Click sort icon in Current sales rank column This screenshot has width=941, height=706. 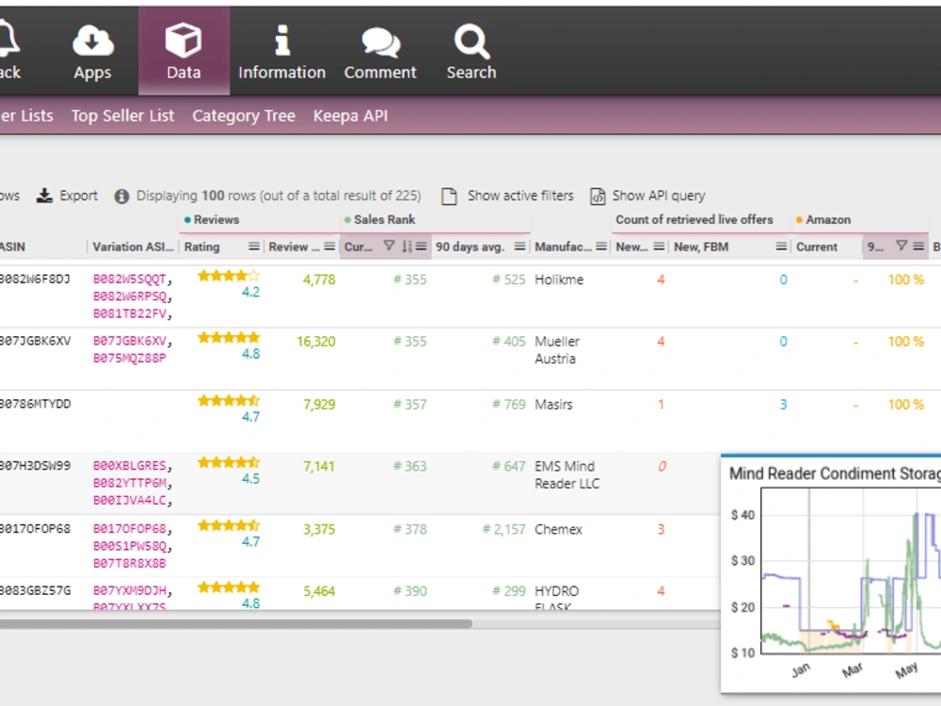click(407, 246)
